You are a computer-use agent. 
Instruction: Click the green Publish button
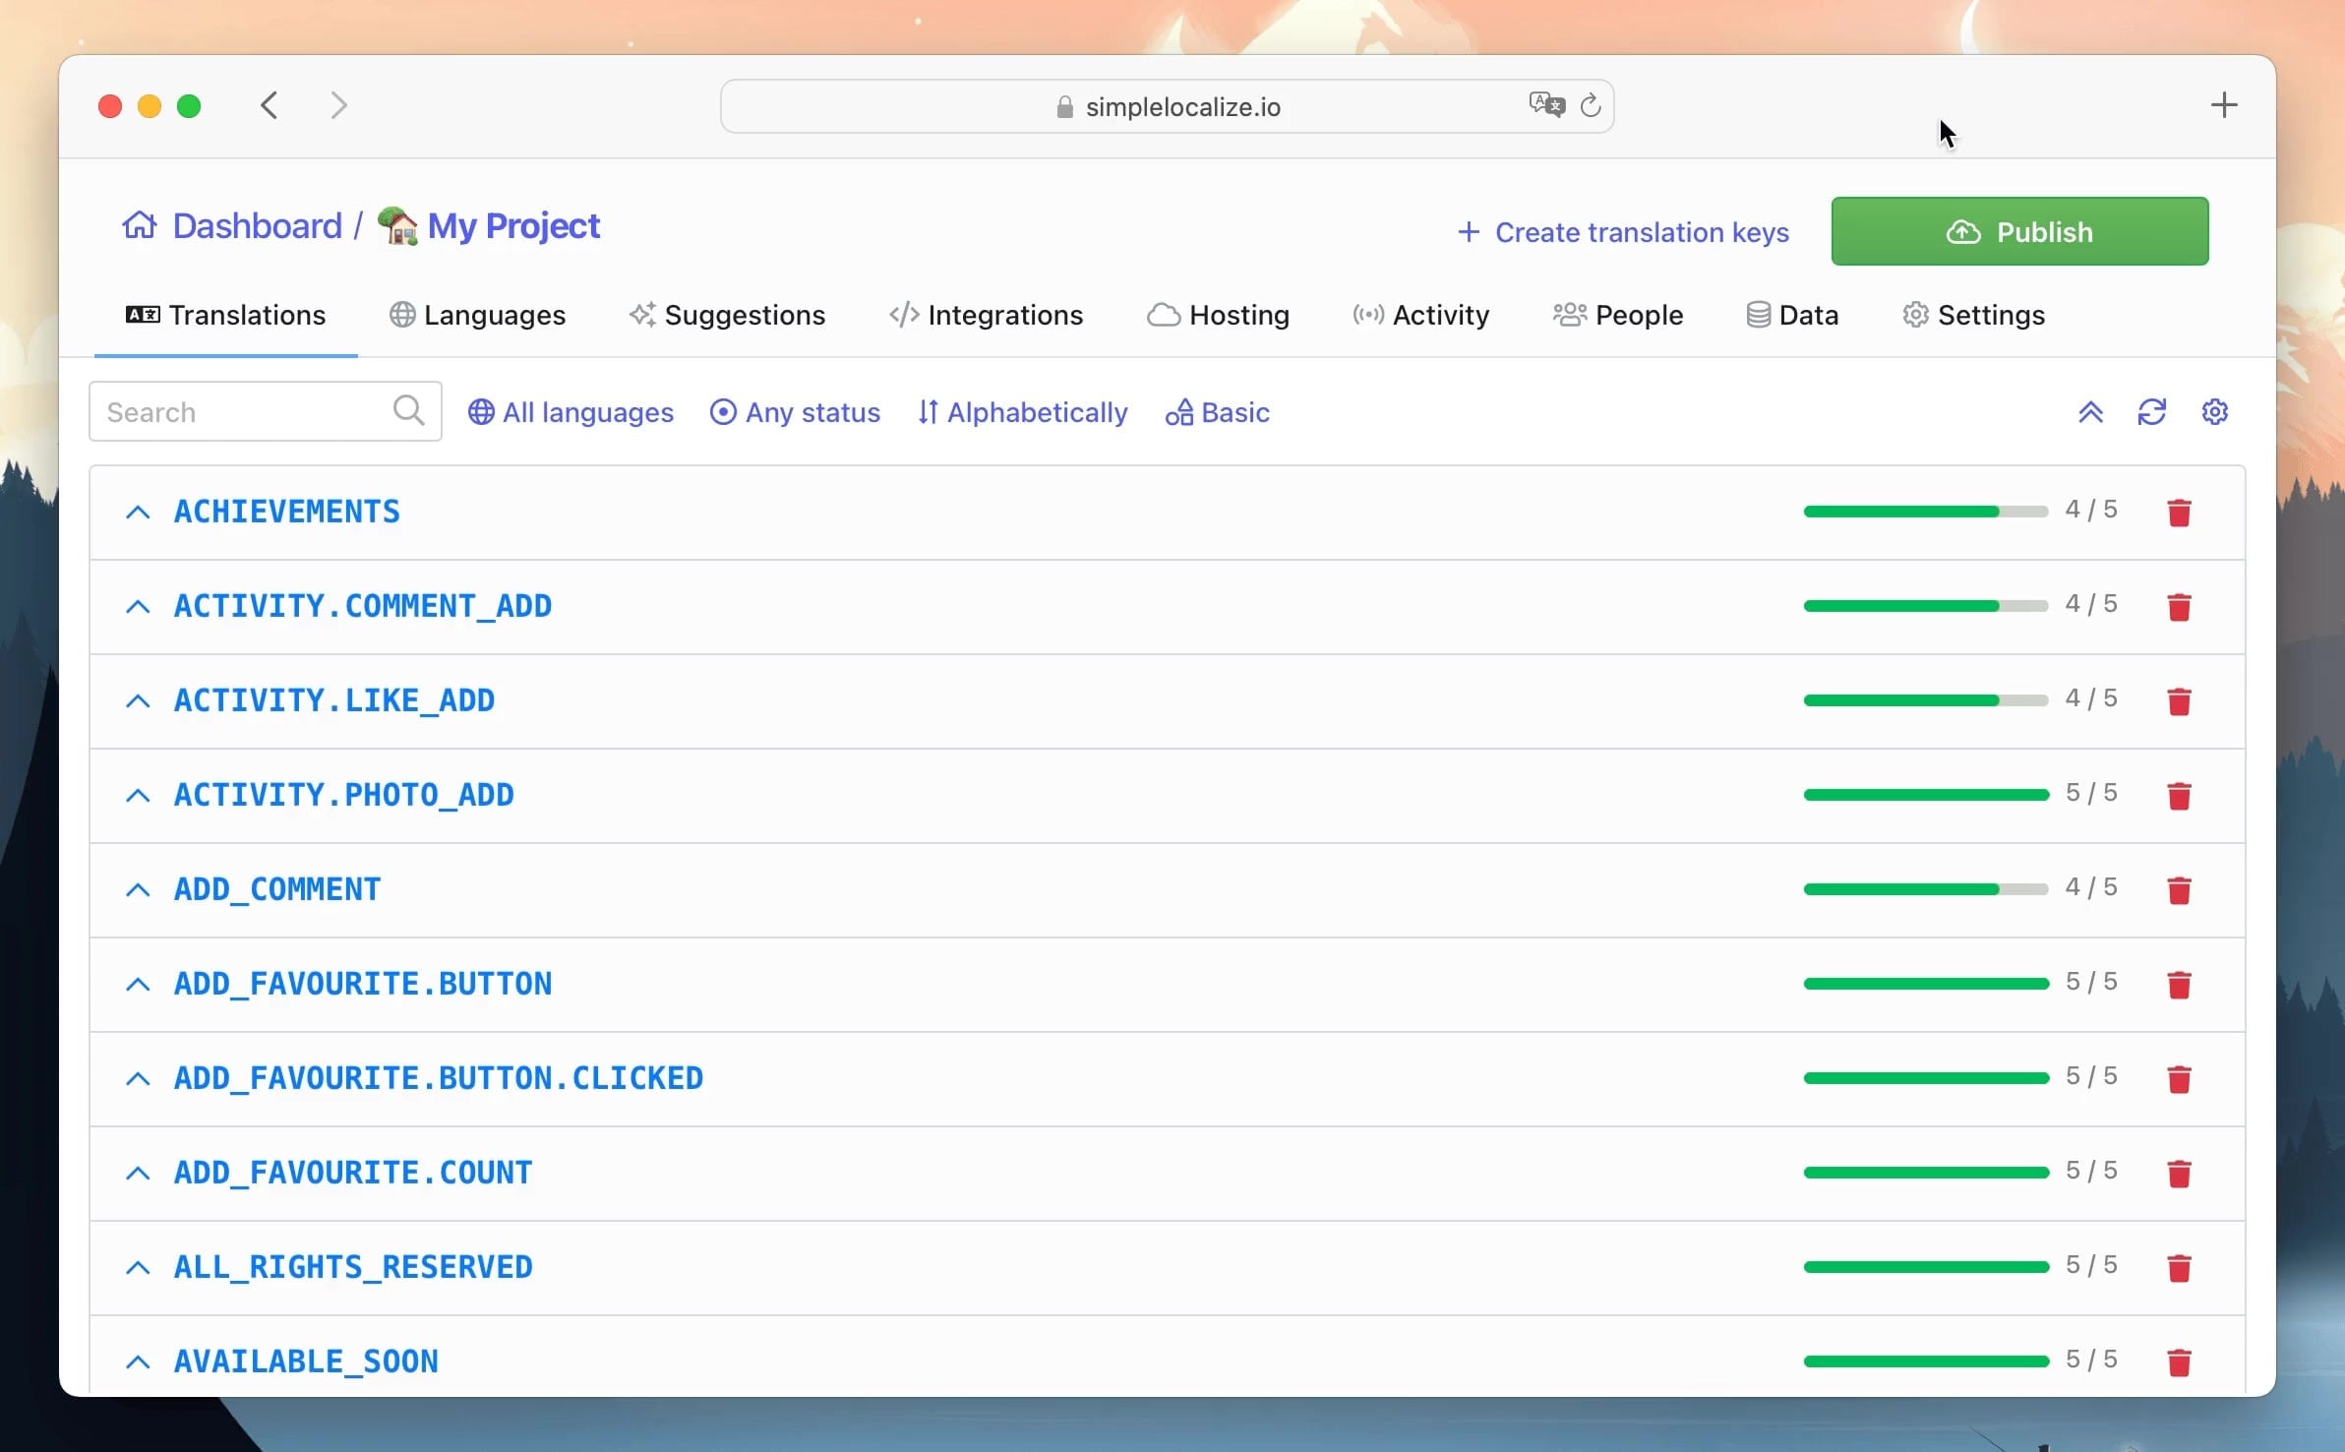click(x=2019, y=231)
